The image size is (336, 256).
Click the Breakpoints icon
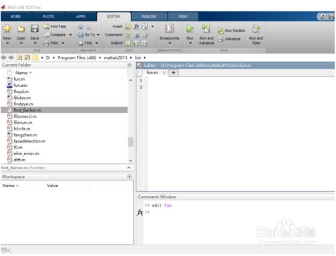[169, 29]
